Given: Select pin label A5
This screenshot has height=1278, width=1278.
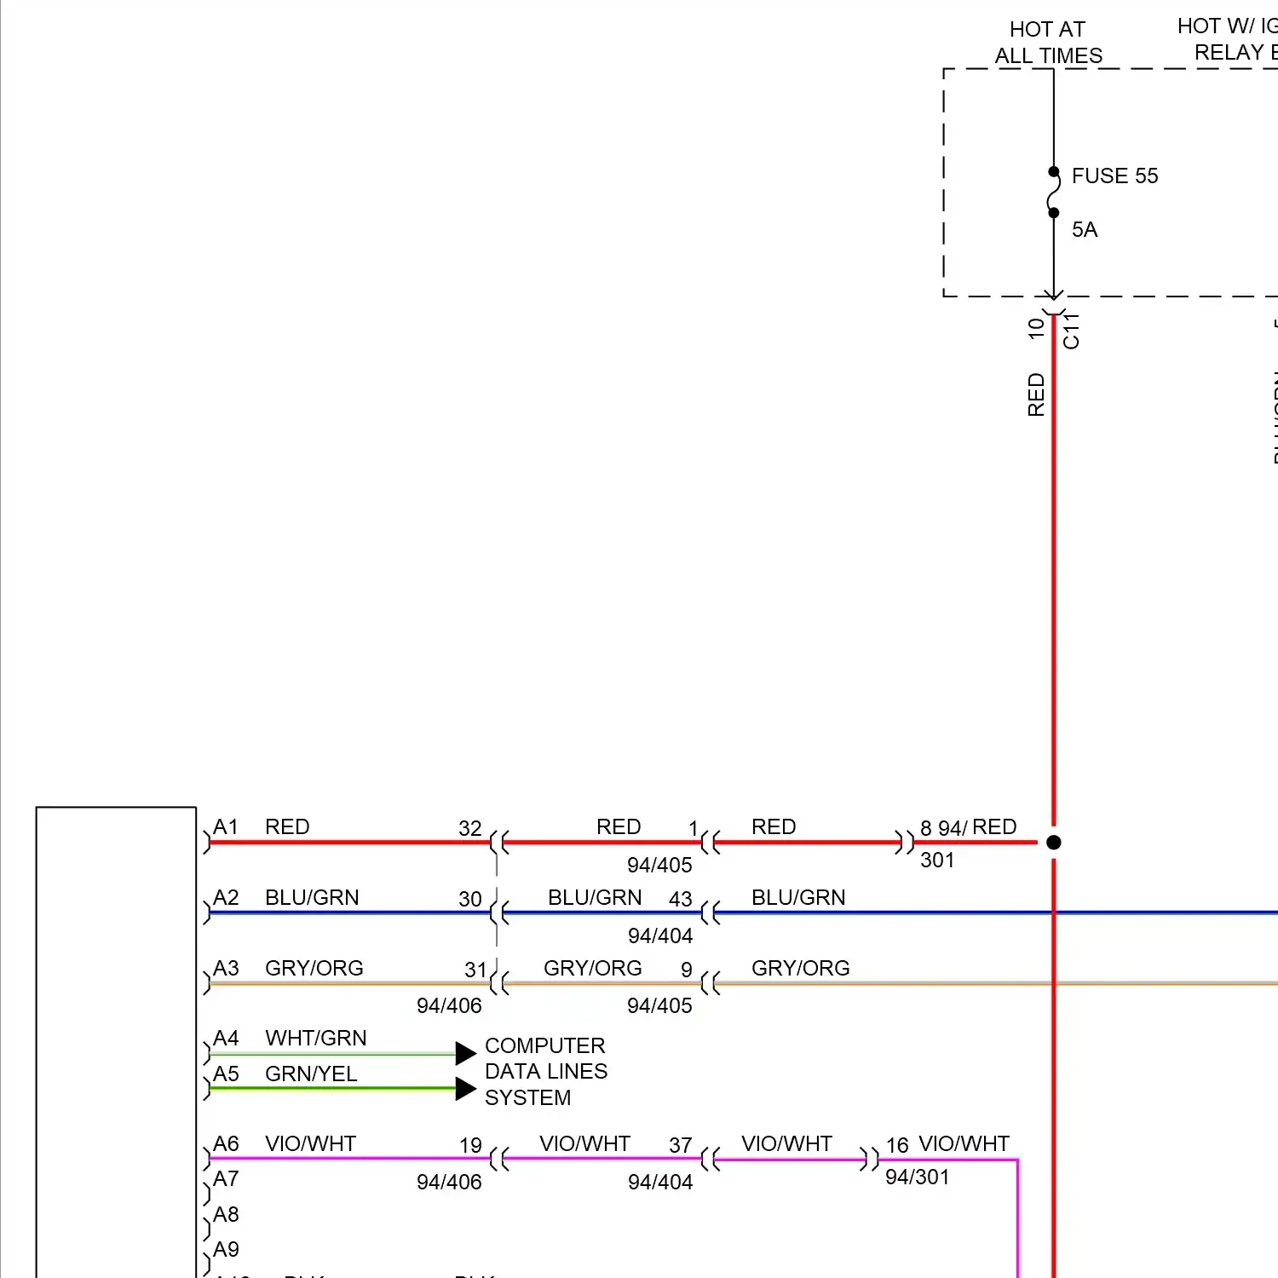Looking at the screenshot, I should click(226, 1074).
